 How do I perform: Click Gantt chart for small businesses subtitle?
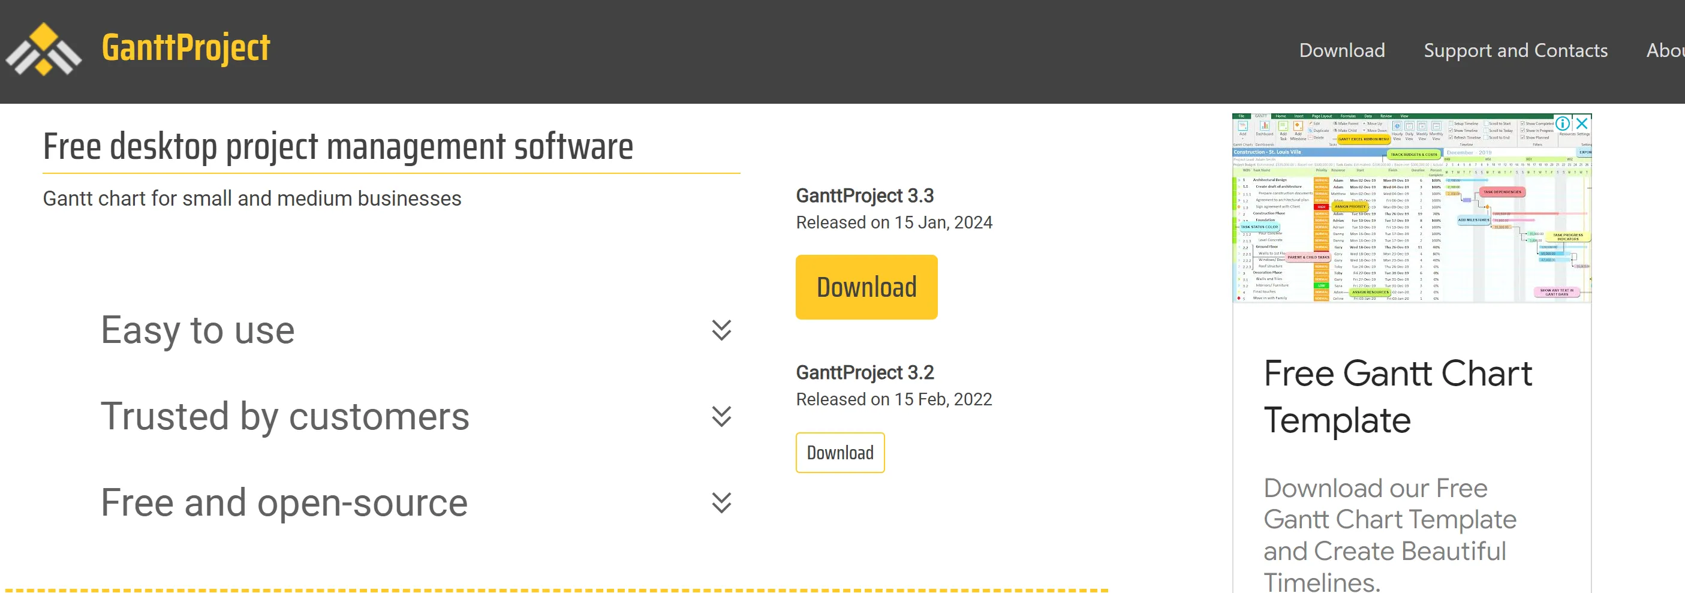click(252, 198)
